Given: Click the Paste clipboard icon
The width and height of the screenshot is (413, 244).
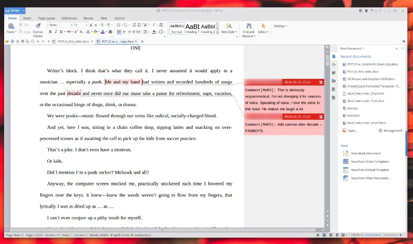Looking at the screenshot, I should (11, 26).
